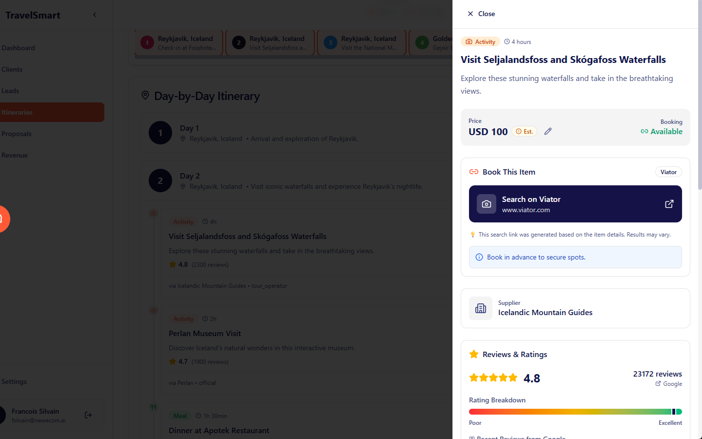Select the National Museum stop card
This screenshot has width=702, height=439.
(362, 43)
